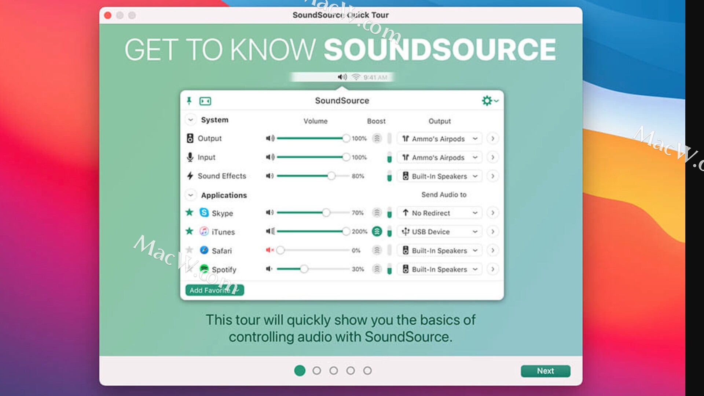Click the Safari app icon
This screenshot has height=396, width=704.
[x=204, y=250]
